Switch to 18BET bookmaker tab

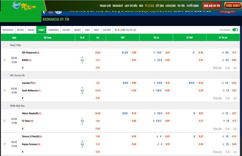(x=96, y=30)
